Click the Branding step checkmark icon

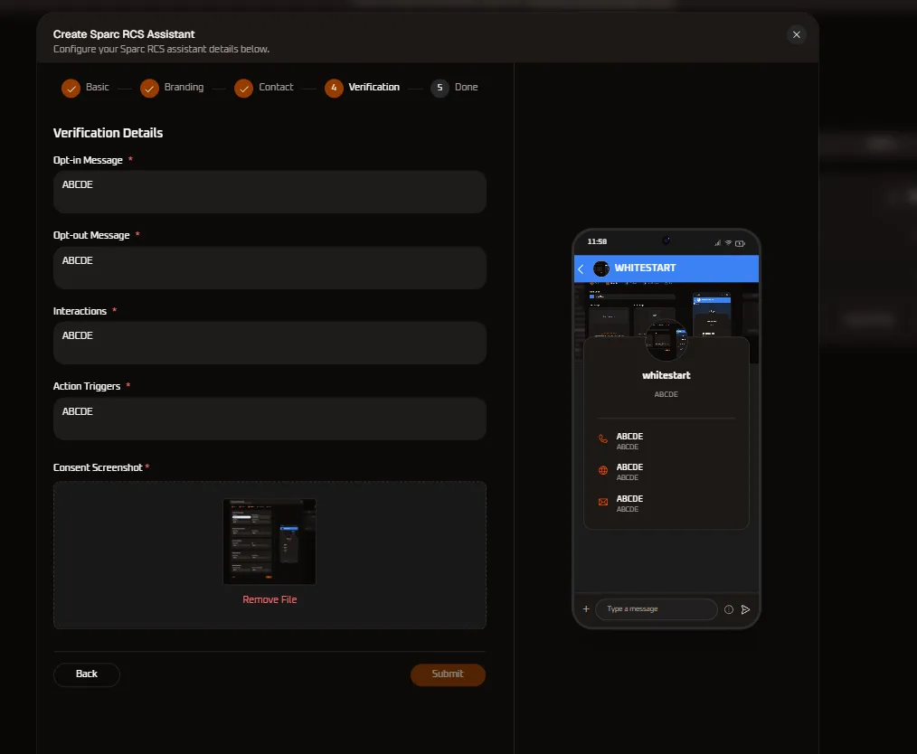tap(149, 89)
